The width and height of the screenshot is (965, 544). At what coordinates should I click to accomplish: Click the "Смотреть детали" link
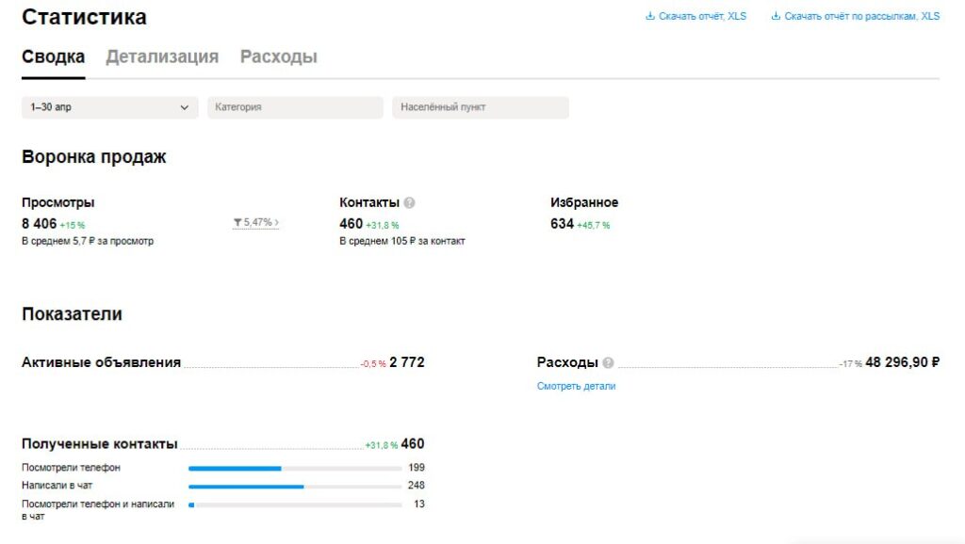pyautogui.click(x=576, y=386)
